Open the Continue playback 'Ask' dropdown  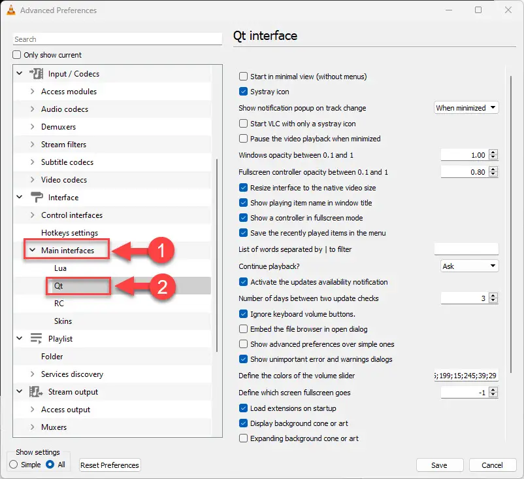tap(470, 266)
